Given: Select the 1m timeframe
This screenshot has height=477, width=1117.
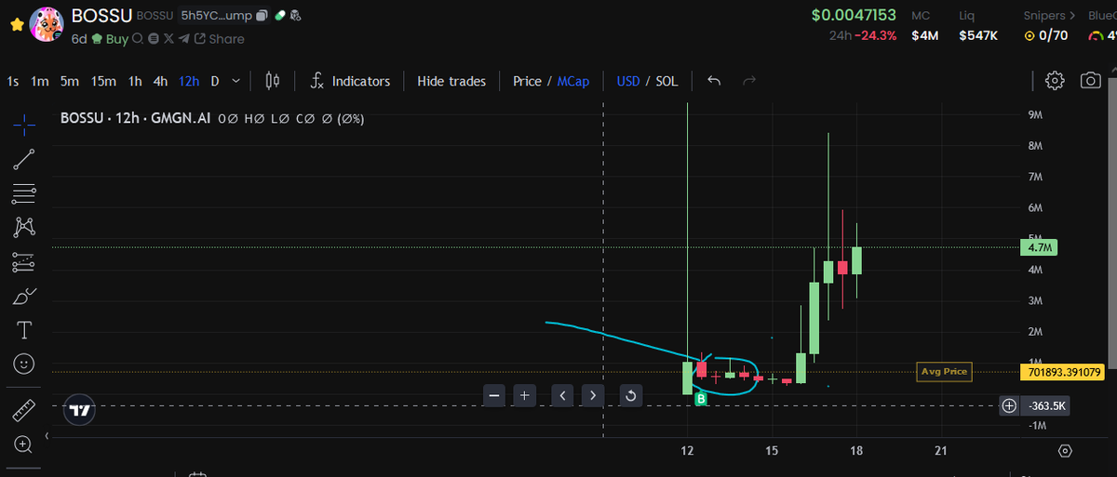Looking at the screenshot, I should (x=40, y=81).
